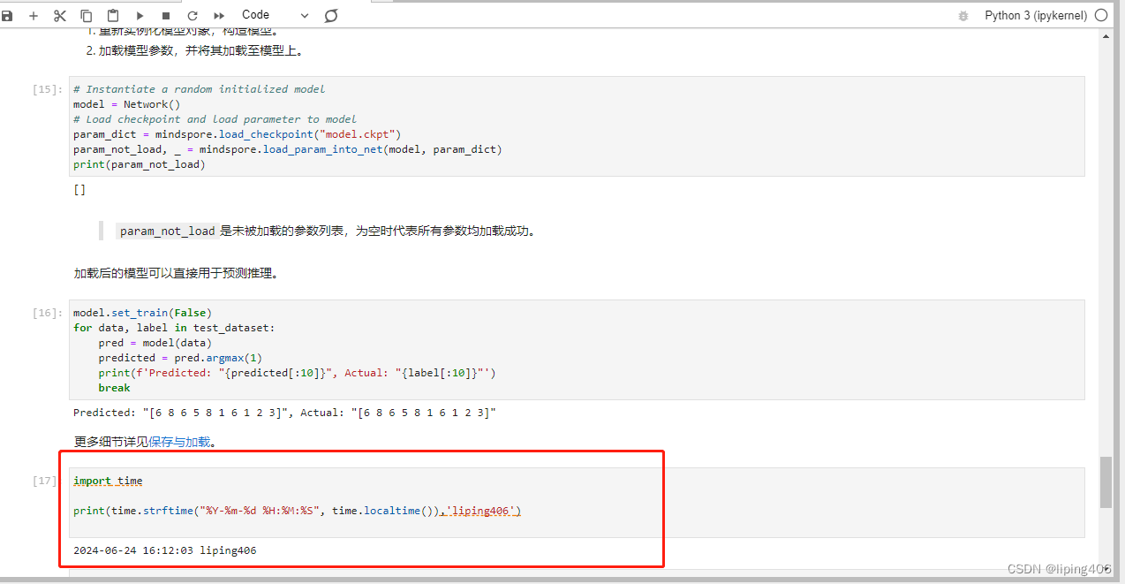Image resolution: width=1125 pixels, height=584 pixels.
Task: Click the print(time.strftime...) code line
Action: (298, 511)
